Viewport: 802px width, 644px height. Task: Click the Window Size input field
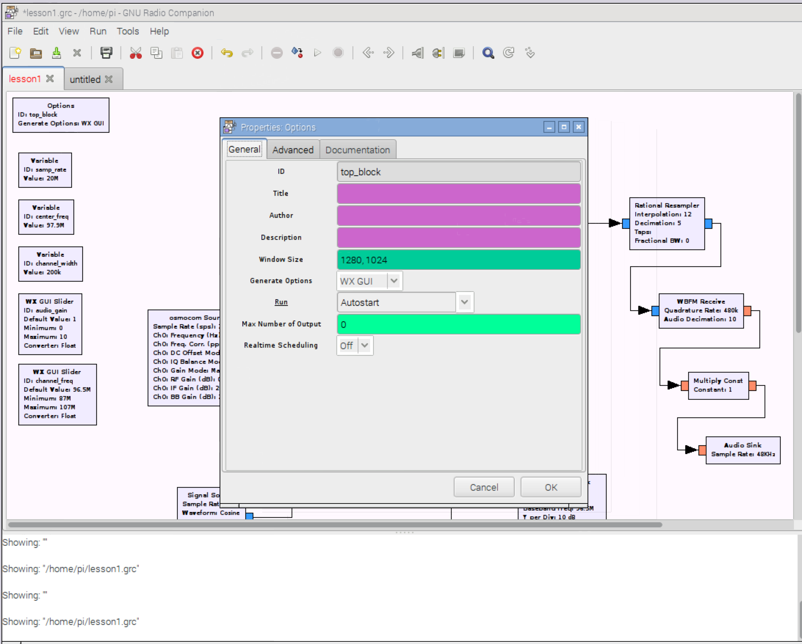458,259
